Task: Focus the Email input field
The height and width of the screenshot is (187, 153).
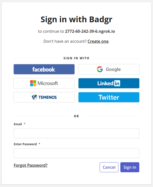Action: tap(76, 133)
